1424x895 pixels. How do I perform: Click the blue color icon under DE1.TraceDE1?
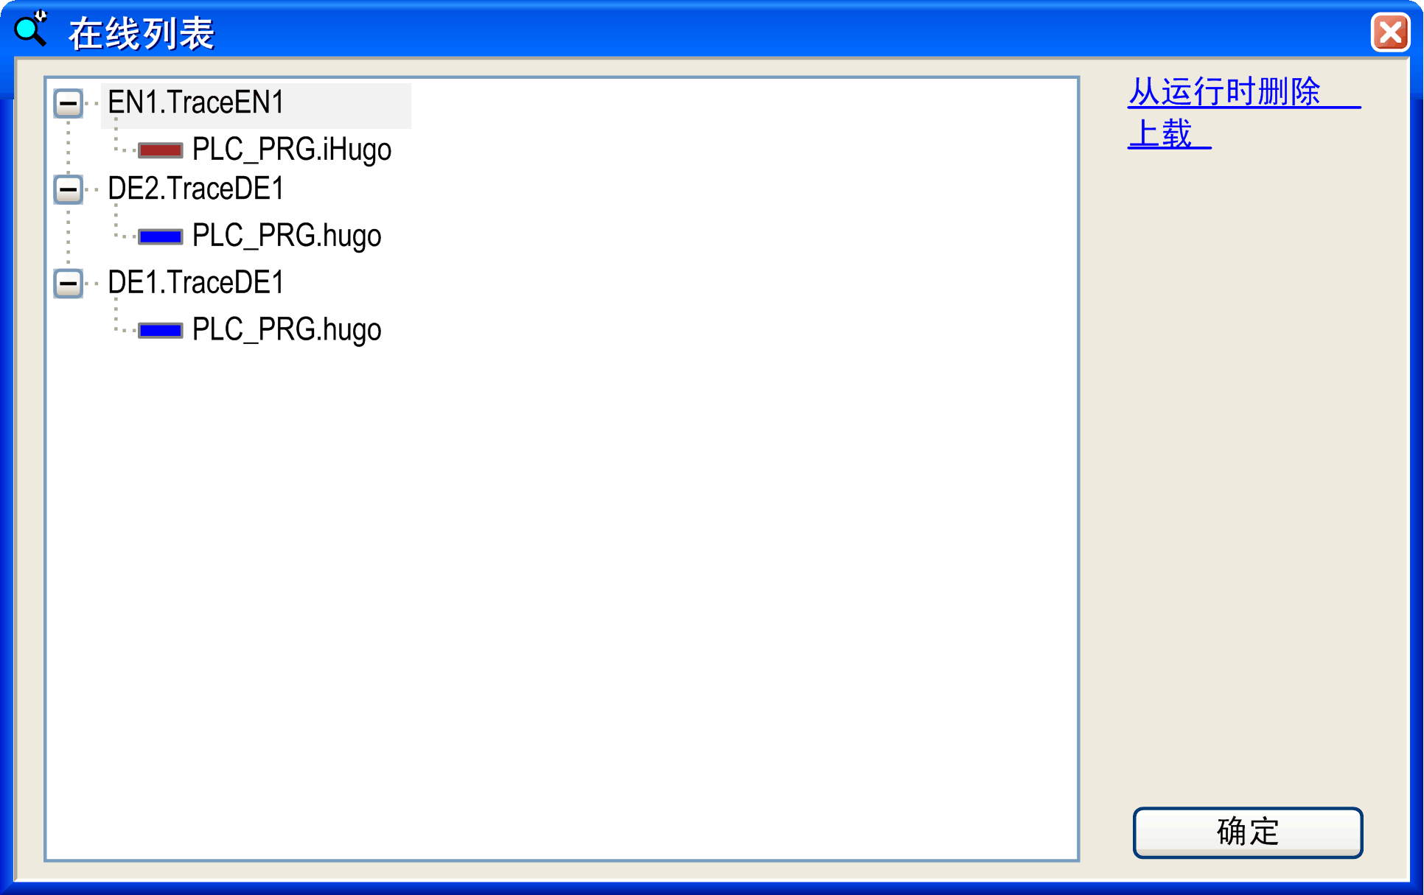(161, 330)
